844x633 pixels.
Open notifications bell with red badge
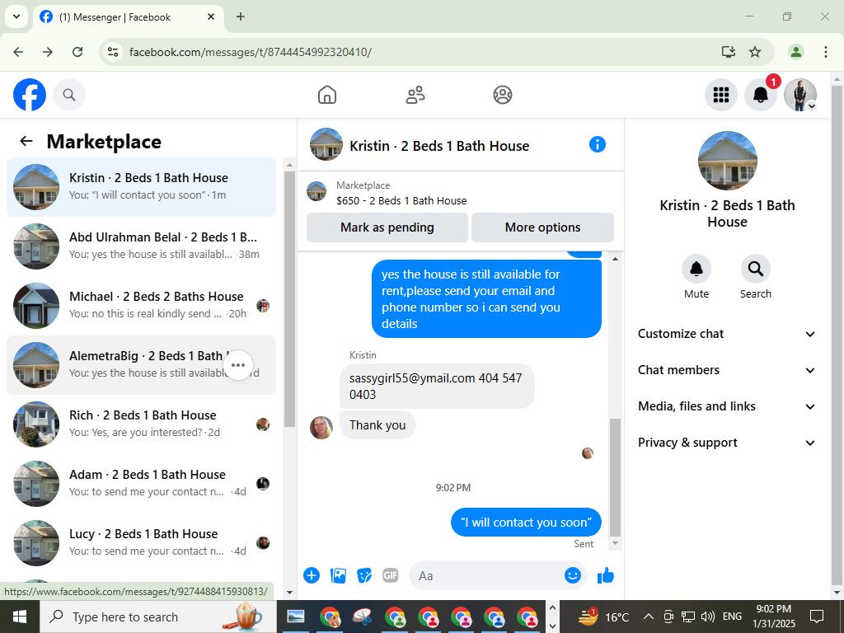pyautogui.click(x=761, y=95)
